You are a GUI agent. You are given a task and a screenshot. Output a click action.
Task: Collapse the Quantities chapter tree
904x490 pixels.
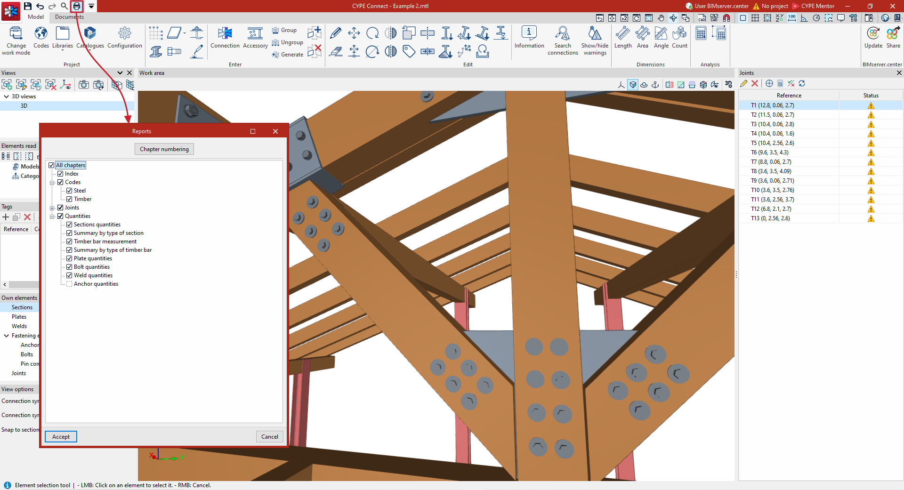click(52, 216)
